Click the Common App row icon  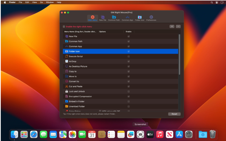pos(67,46)
